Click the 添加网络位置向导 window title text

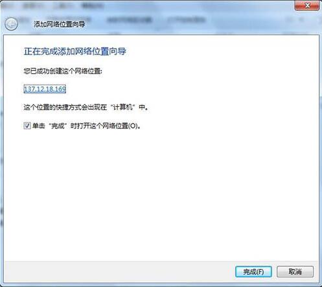tap(59, 24)
